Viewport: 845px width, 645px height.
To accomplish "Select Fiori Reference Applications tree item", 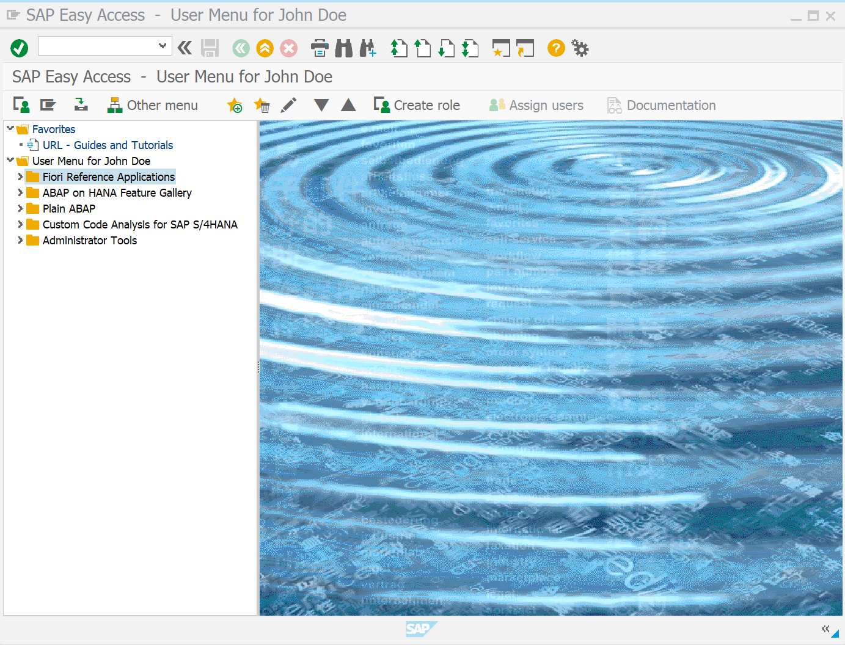I will point(109,177).
